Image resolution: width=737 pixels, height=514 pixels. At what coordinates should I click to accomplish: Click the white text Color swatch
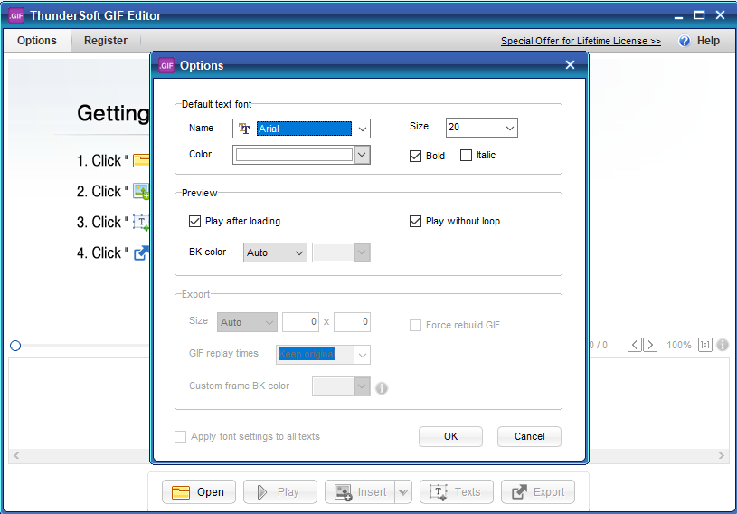click(x=294, y=155)
